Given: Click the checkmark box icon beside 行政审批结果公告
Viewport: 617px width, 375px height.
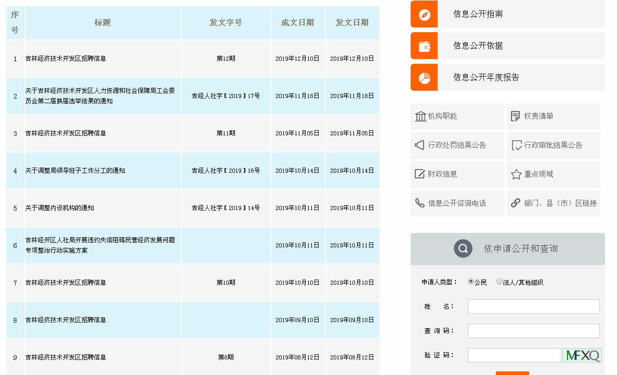Looking at the screenshot, I should (x=516, y=145).
